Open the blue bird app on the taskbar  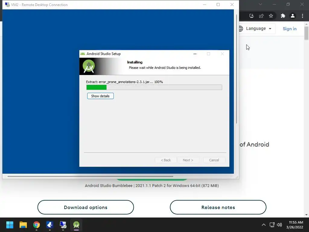(x=50, y=225)
